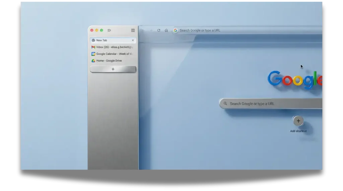Viewport: 343px width, 191px height.
Task: Click the green fullscreen window button
Action: [101, 30]
